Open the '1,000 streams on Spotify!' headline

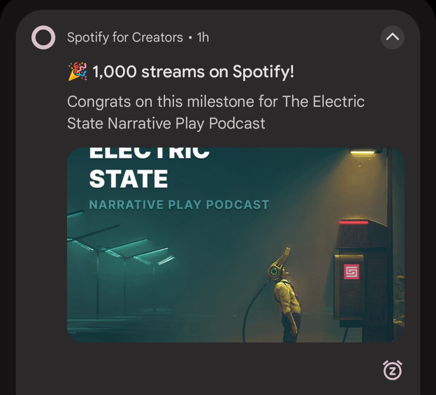point(193,72)
